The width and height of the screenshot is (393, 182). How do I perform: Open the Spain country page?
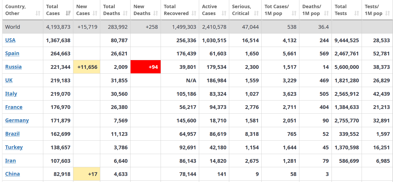click(x=12, y=53)
